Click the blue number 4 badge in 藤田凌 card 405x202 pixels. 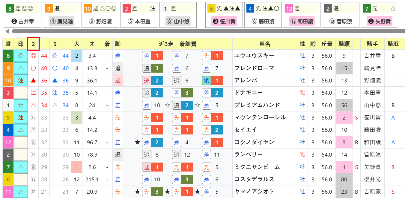pos(250,9)
